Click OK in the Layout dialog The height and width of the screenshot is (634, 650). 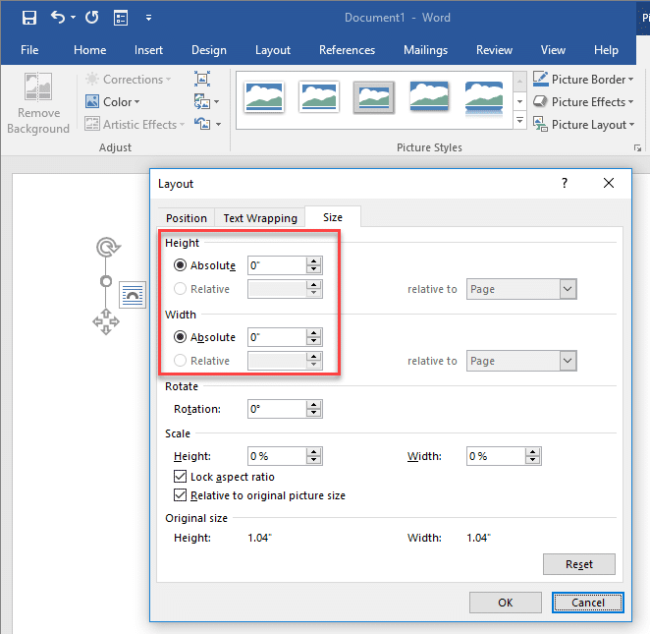[x=506, y=603]
